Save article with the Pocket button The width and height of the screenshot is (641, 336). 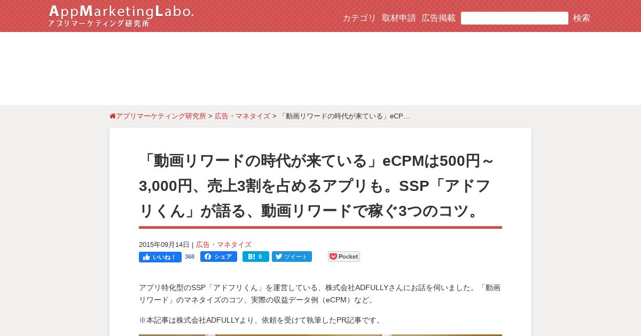coord(344,257)
